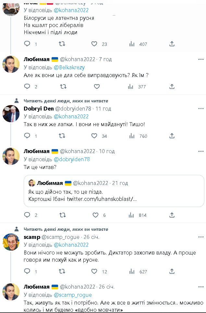
Task: Open more options menu on scamp's tweet
Action: (x=201, y=237)
